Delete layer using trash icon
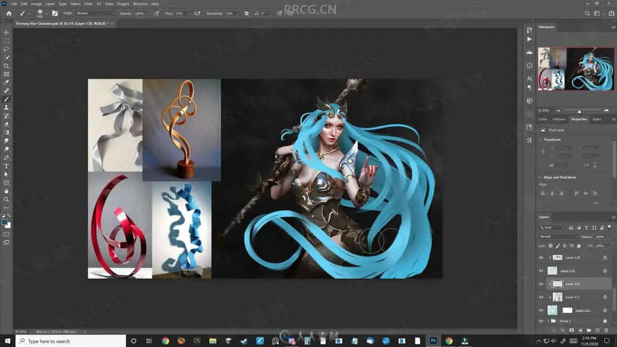The width and height of the screenshot is (617, 347). 605,330
